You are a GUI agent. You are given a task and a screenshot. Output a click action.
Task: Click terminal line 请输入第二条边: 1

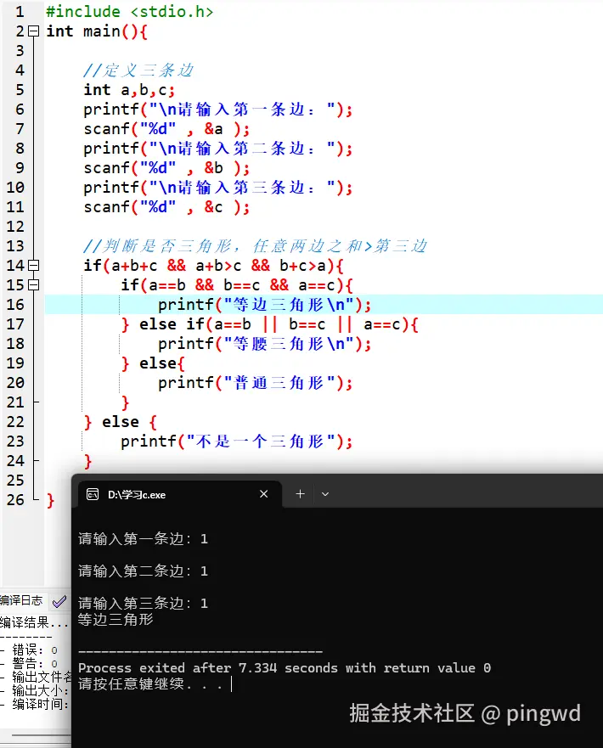click(x=144, y=571)
